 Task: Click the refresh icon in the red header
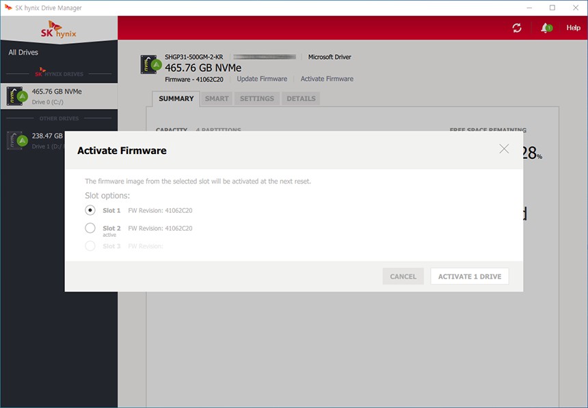517,28
